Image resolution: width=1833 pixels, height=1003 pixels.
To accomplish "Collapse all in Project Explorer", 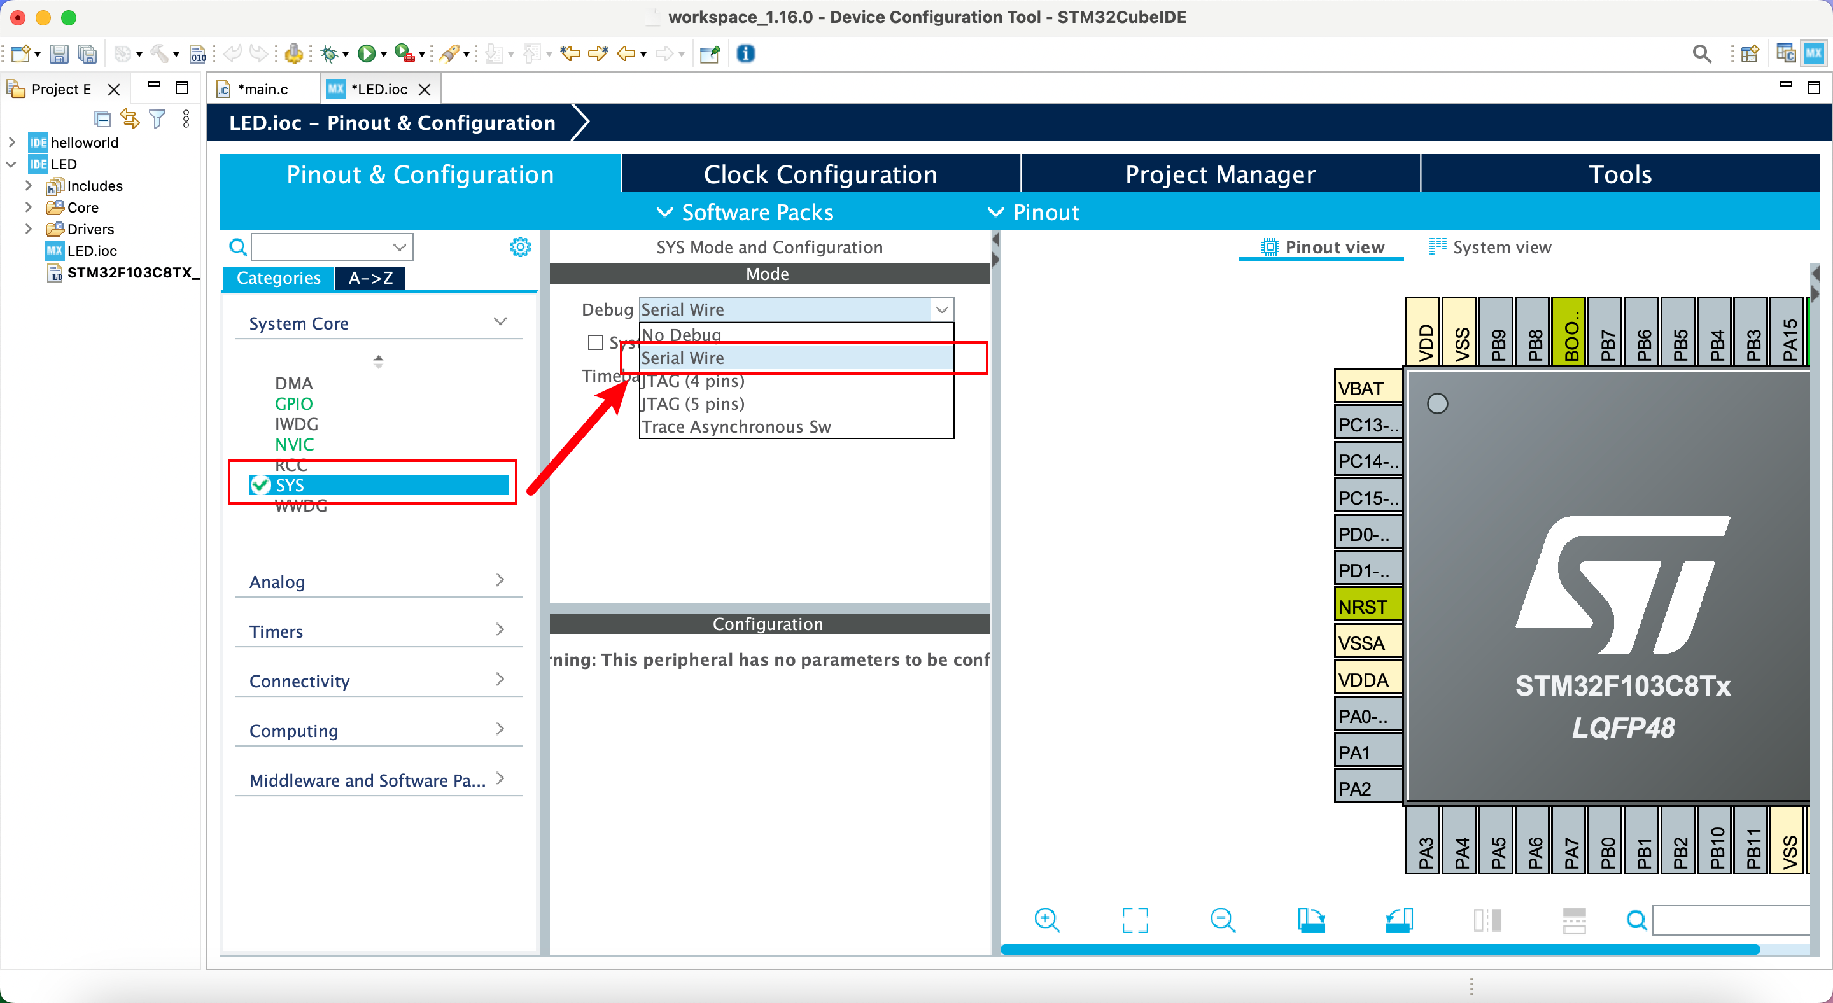I will pyautogui.click(x=102, y=118).
